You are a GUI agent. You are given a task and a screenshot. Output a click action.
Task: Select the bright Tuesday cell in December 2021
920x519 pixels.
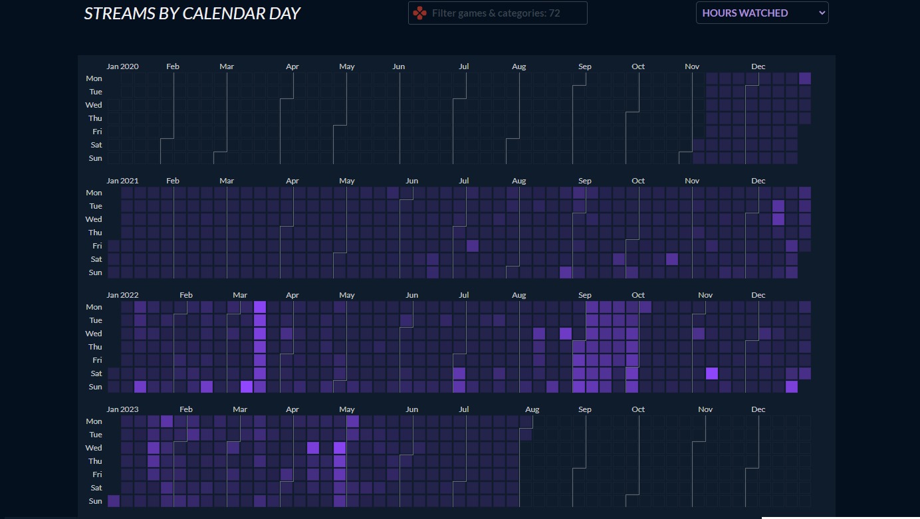click(x=778, y=206)
